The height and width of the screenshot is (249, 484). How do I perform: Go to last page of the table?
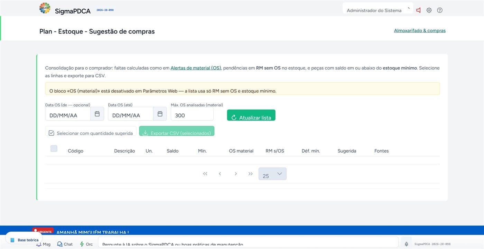[251, 174]
